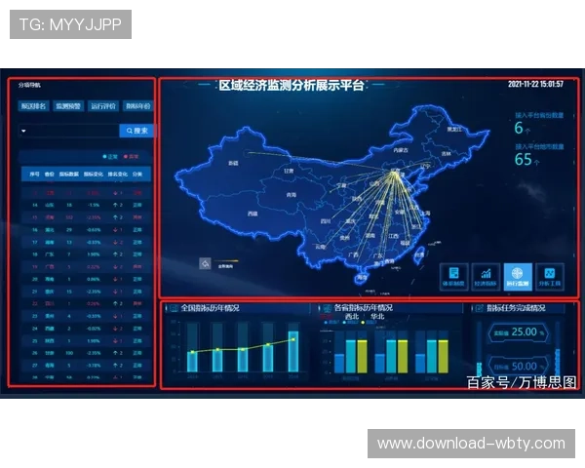Image resolution: width=585 pixels, height=468 pixels.
Task: Toggle the yellow series legend in province chart
Action: 363,323
